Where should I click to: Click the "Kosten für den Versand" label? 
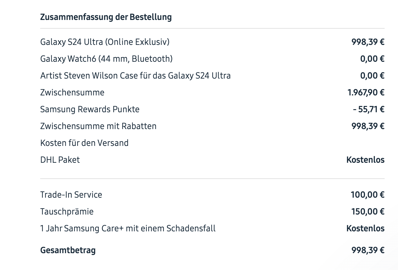[84, 143]
